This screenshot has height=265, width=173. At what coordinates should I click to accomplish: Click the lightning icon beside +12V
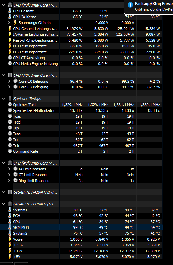[x=10, y=251]
